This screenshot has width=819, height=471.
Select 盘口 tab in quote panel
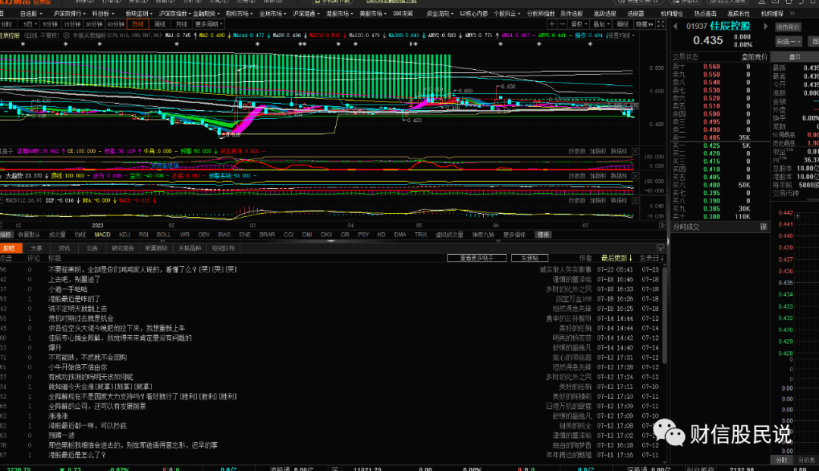[x=795, y=56]
